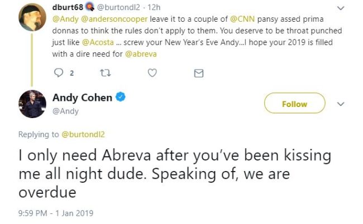View Andy Cohen's profile avatar
Screen dimensions: 363x224
pyautogui.click(x=32, y=104)
